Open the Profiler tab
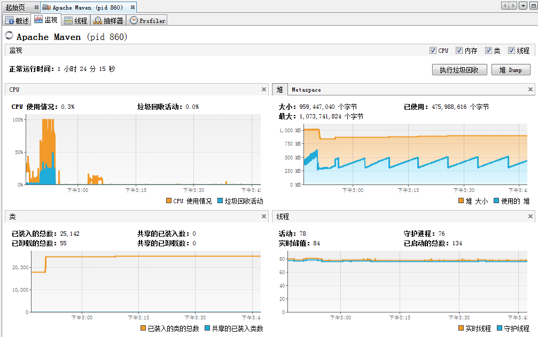The width and height of the screenshot is (538, 337). click(147, 21)
